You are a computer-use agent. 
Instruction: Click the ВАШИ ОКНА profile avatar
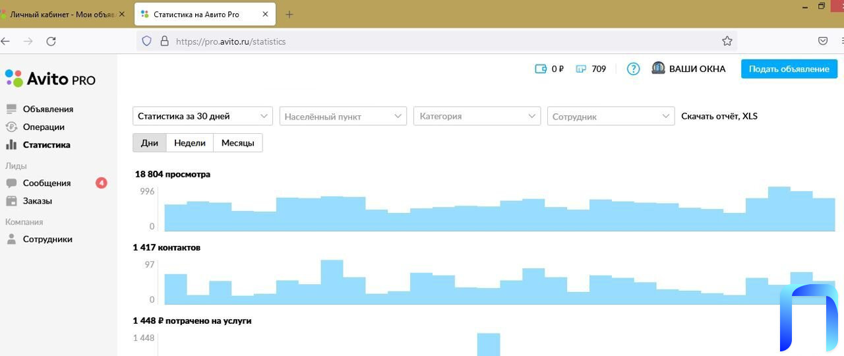pos(658,69)
